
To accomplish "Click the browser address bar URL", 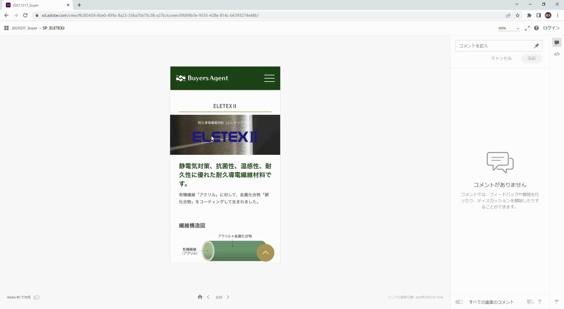I will (150, 15).
